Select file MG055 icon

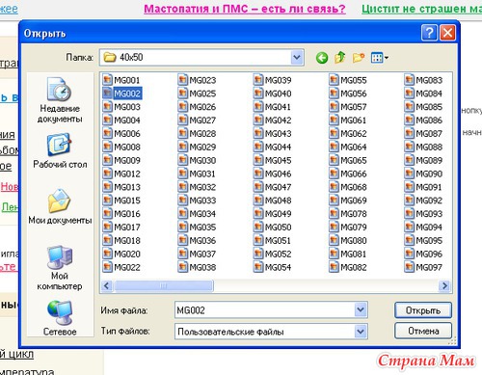tap(334, 80)
